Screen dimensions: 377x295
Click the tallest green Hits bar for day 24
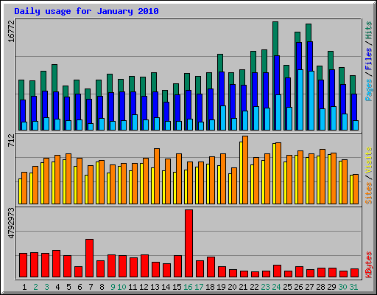275,38
